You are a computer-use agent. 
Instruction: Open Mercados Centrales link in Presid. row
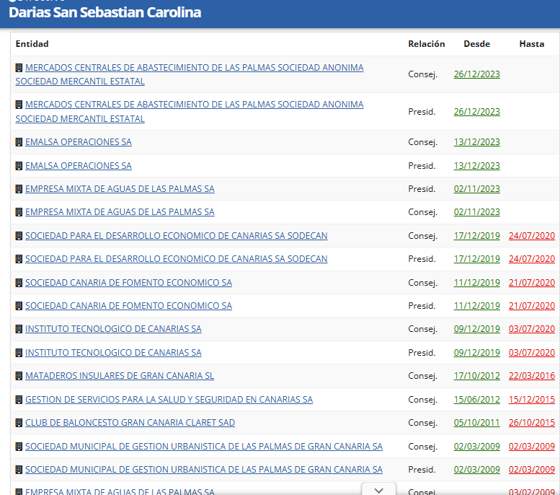190,112
